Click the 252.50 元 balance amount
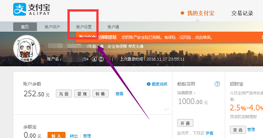263x138 pixels. click(x=37, y=94)
